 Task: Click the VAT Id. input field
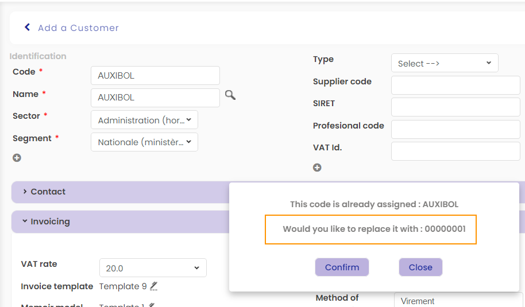tap(455, 151)
